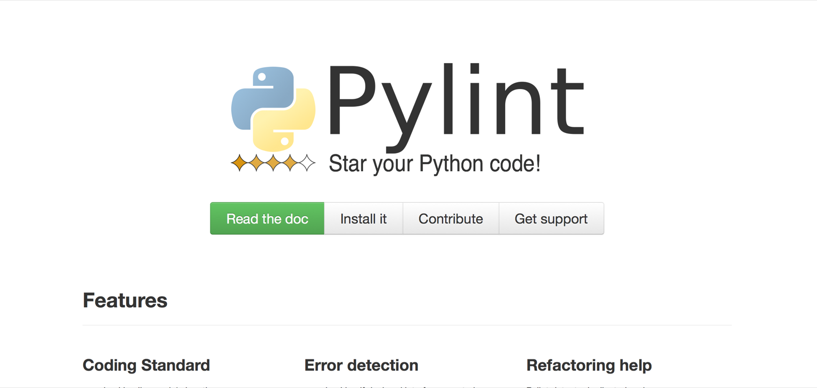This screenshot has height=388, width=817.
Task: Click the Error detection heading
Action: [x=361, y=365]
